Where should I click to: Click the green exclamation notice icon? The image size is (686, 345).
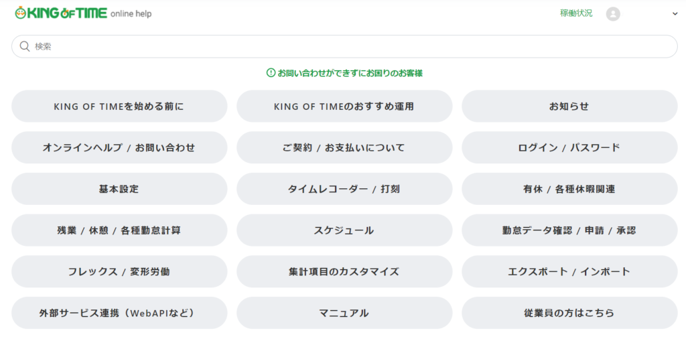(271, 72)
